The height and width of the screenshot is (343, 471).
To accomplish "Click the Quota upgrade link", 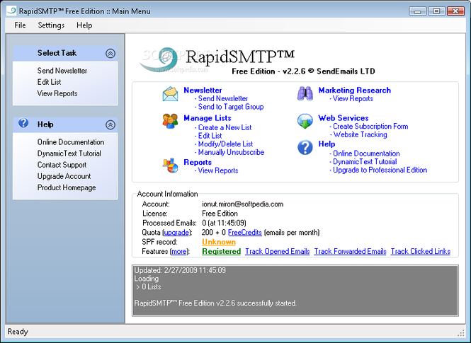I will [x=176, y=233].
